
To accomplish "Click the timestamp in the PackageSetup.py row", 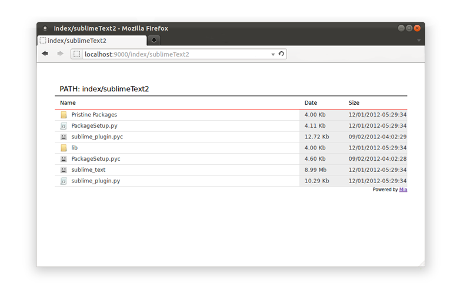I will (378, 126).
